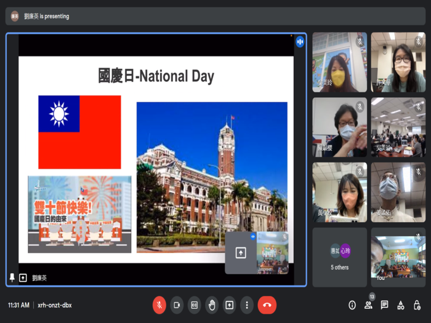
Task: Select the conference room full of people tile
Action: [398, 127]
